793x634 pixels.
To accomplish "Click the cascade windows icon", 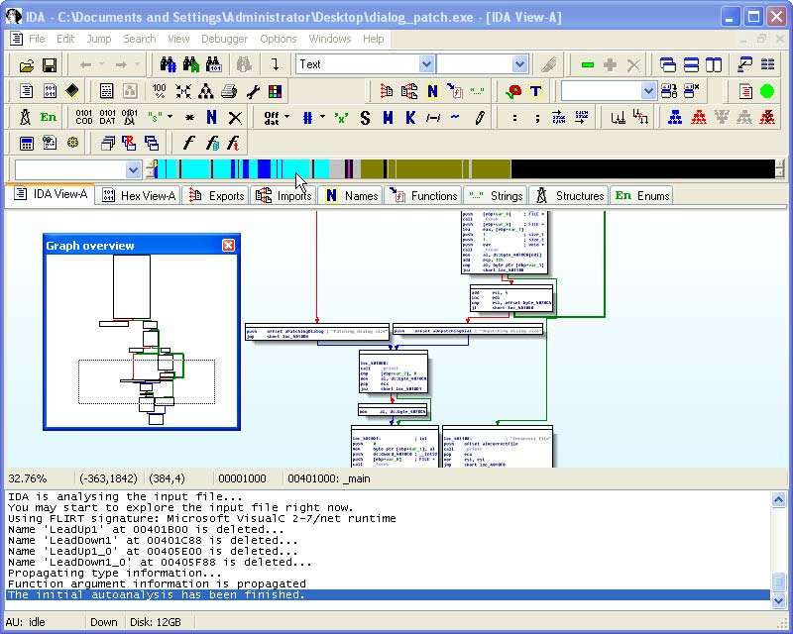I will click(x=667, y=64).
